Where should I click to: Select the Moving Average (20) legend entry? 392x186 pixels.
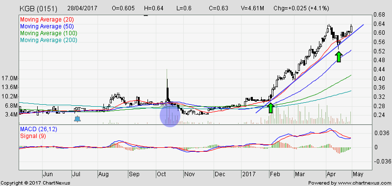(47, 20)
